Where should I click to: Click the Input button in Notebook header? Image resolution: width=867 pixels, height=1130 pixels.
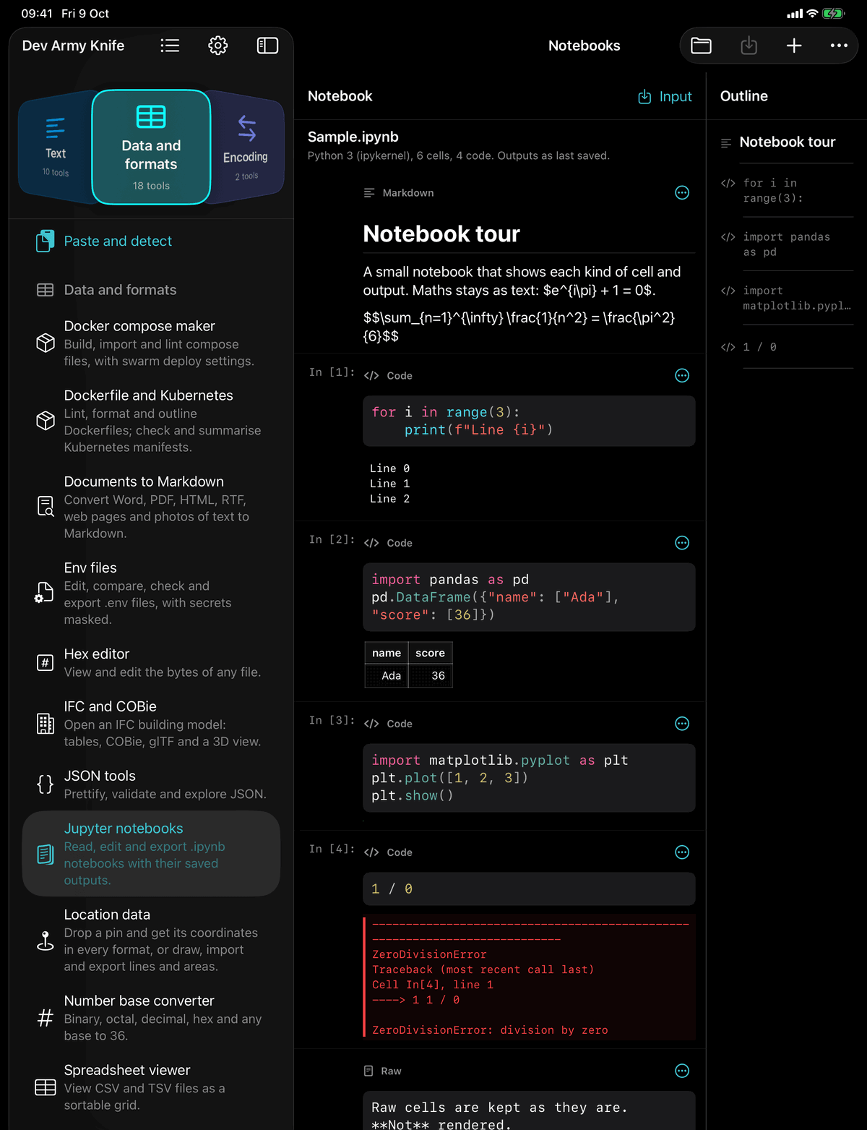pos(665,96)
